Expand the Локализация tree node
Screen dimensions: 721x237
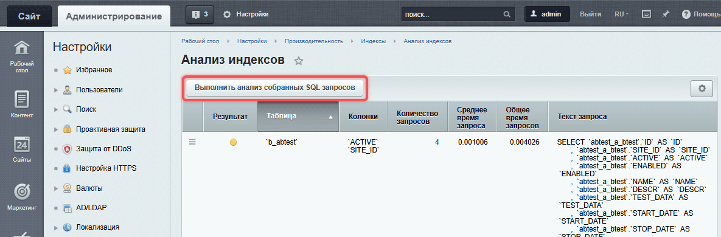(x=56, y=227)
